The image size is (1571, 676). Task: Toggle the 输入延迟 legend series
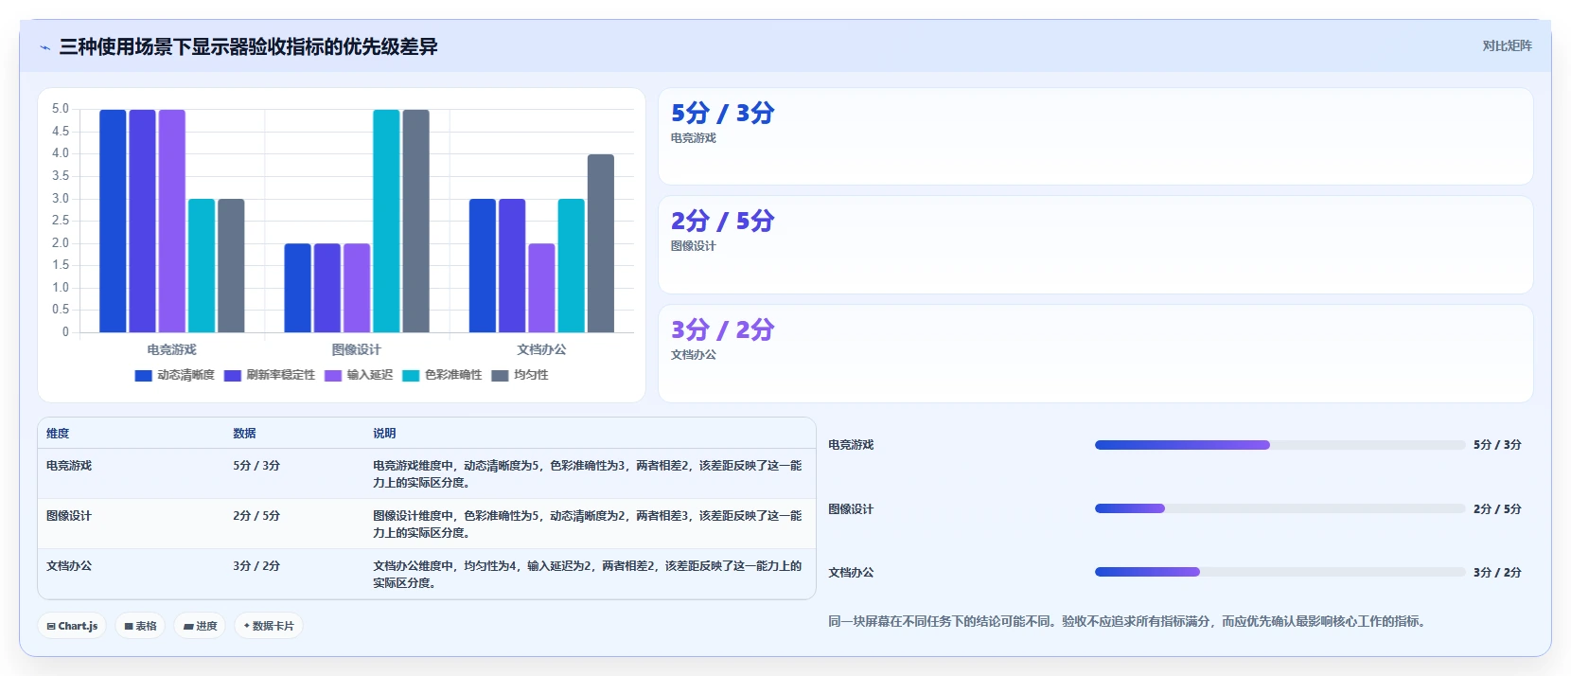click(359, 375)
